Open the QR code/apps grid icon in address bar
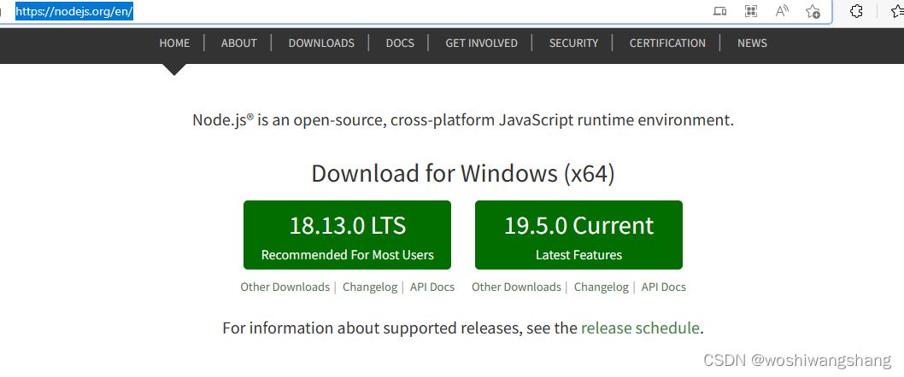This screenshot has height=377, width=904. (751, 11)
